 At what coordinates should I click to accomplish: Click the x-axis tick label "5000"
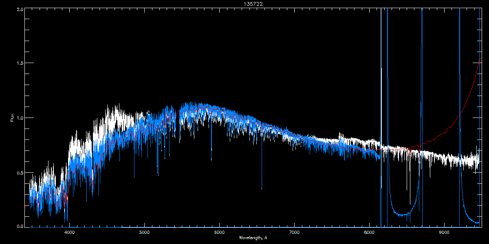145,233
